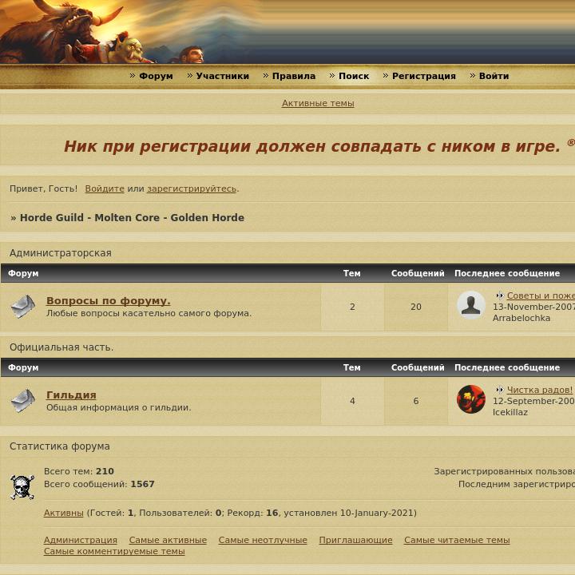Open the Правила menu item
The image size is (575, 575).
294,76
